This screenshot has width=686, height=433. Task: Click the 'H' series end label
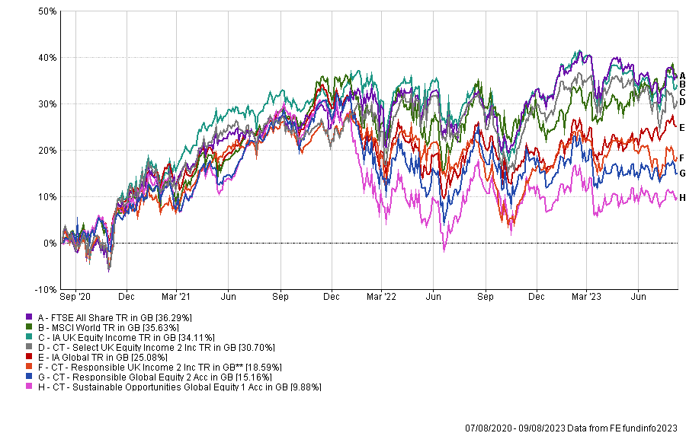pyautogui.click(x=682, y=198)
